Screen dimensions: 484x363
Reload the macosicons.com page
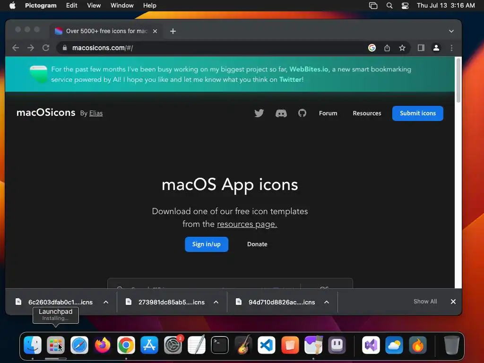coord(46,48)
